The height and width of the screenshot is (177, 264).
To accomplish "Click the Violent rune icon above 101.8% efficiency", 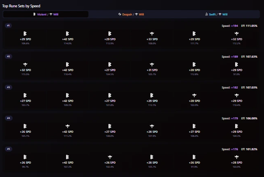I will coord(110,95).
